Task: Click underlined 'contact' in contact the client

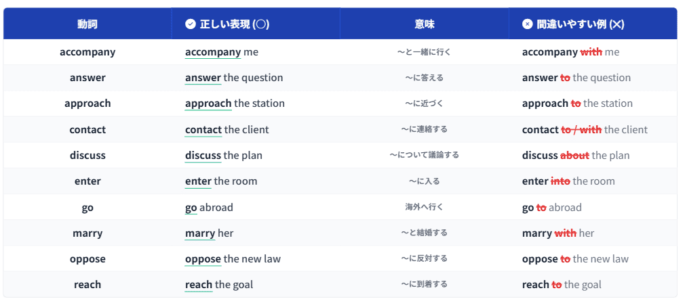Action: pos(203,129)
